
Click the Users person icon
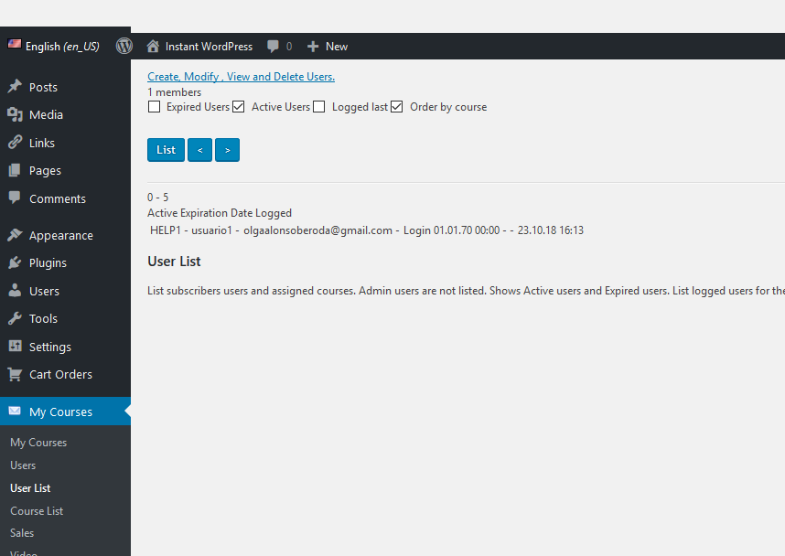[15, 290]
